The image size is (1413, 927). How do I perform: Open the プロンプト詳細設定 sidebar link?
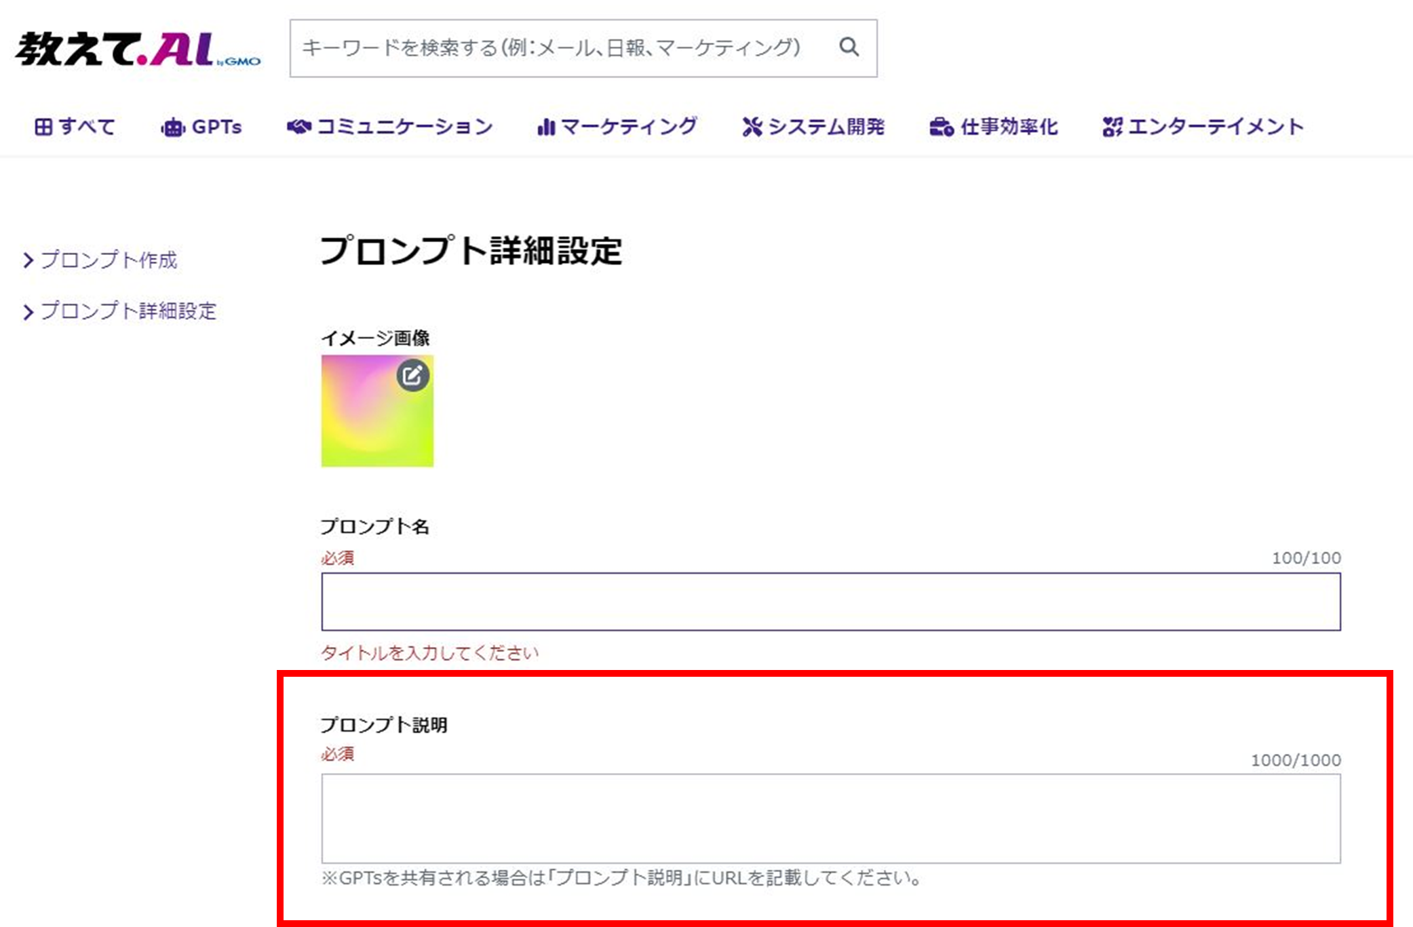pos(128,311)
